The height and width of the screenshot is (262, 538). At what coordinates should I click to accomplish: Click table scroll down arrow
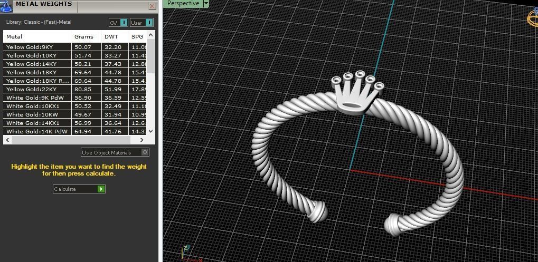150,131
